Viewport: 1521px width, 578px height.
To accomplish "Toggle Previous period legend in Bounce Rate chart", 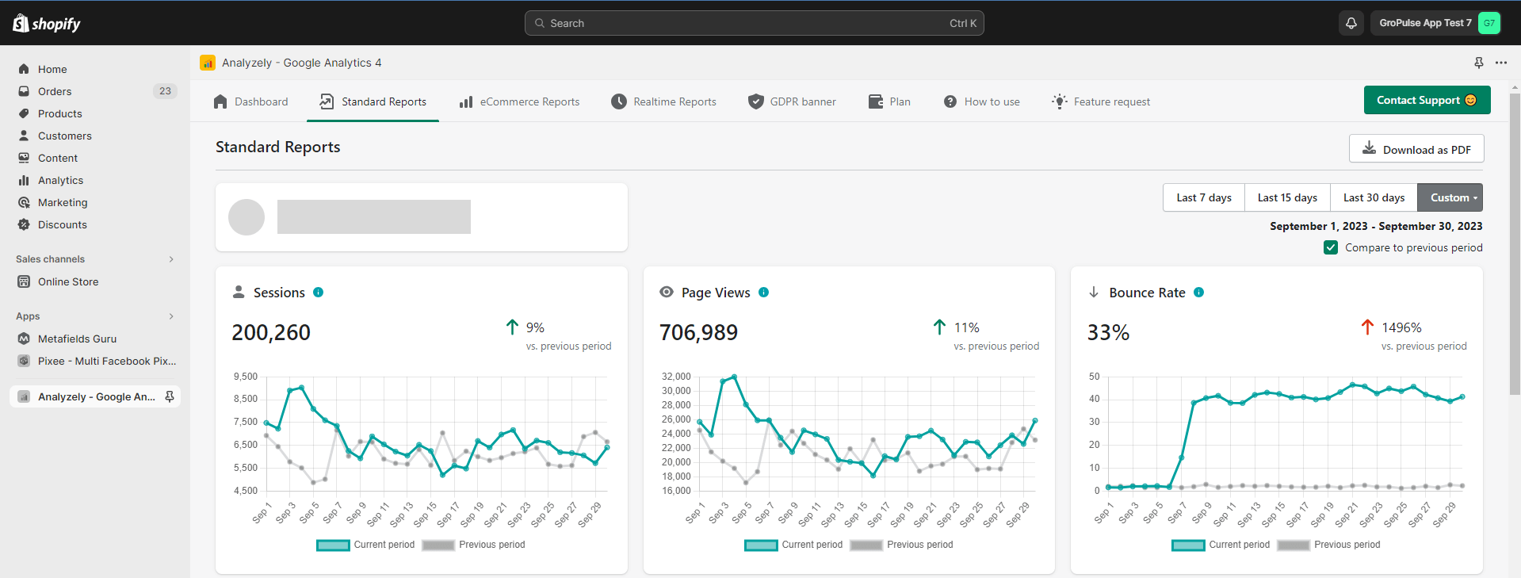I will (x=1329, y=545).
